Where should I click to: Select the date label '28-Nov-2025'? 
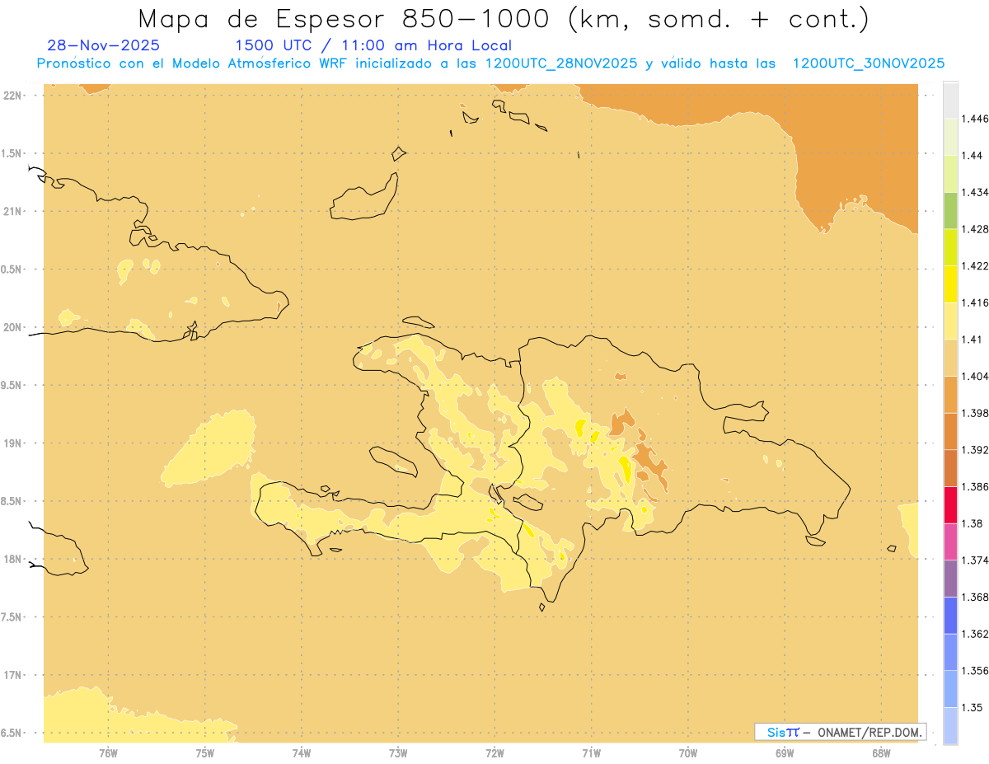pyautogui.click(x=104, y=45)
